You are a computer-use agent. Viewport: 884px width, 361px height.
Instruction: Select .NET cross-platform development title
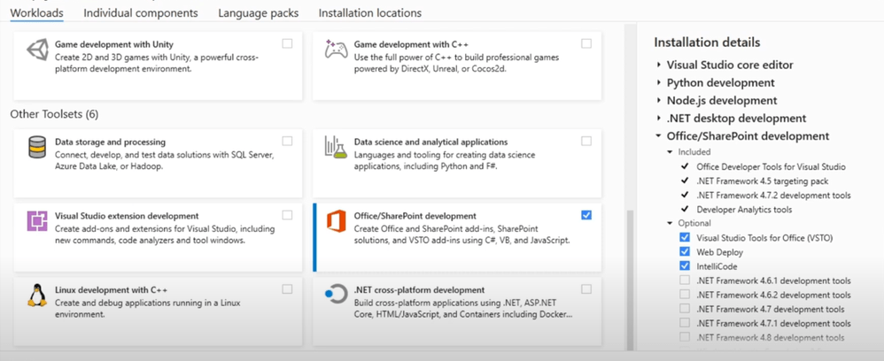(420, 290)
